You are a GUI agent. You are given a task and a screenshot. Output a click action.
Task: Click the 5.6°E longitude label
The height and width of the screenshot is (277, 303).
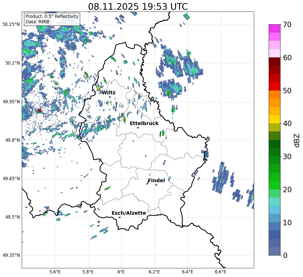click(55, 272)
